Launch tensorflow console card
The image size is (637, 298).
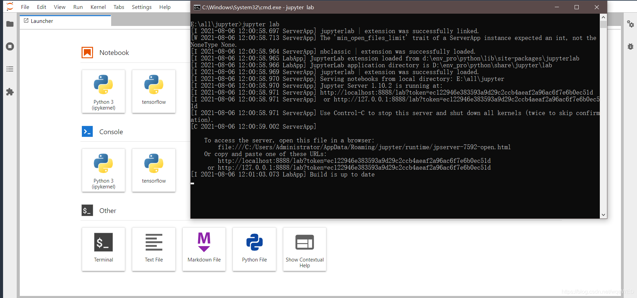point(154,170)
